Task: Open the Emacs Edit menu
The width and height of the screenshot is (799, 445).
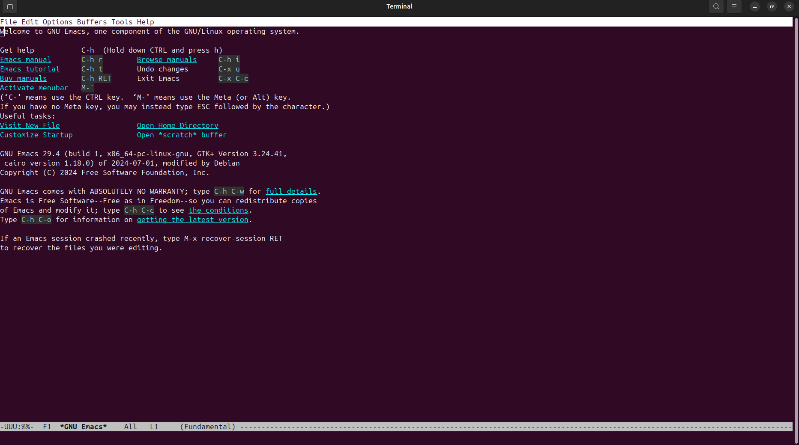Action: pyautogui.click(x=30, y=22)
